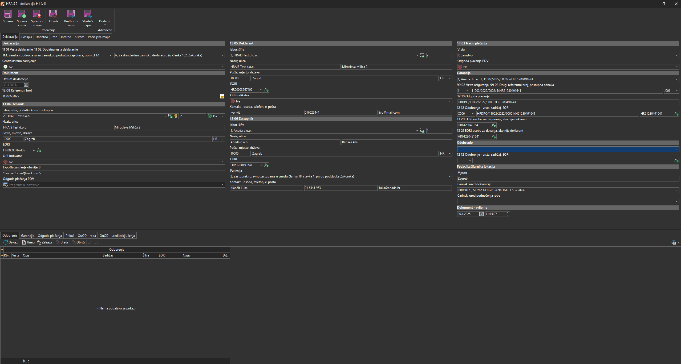Click Spremi i provjeri icon
Image resolution: width=681 pixels, height=364 pixels.
click(37, 14)
